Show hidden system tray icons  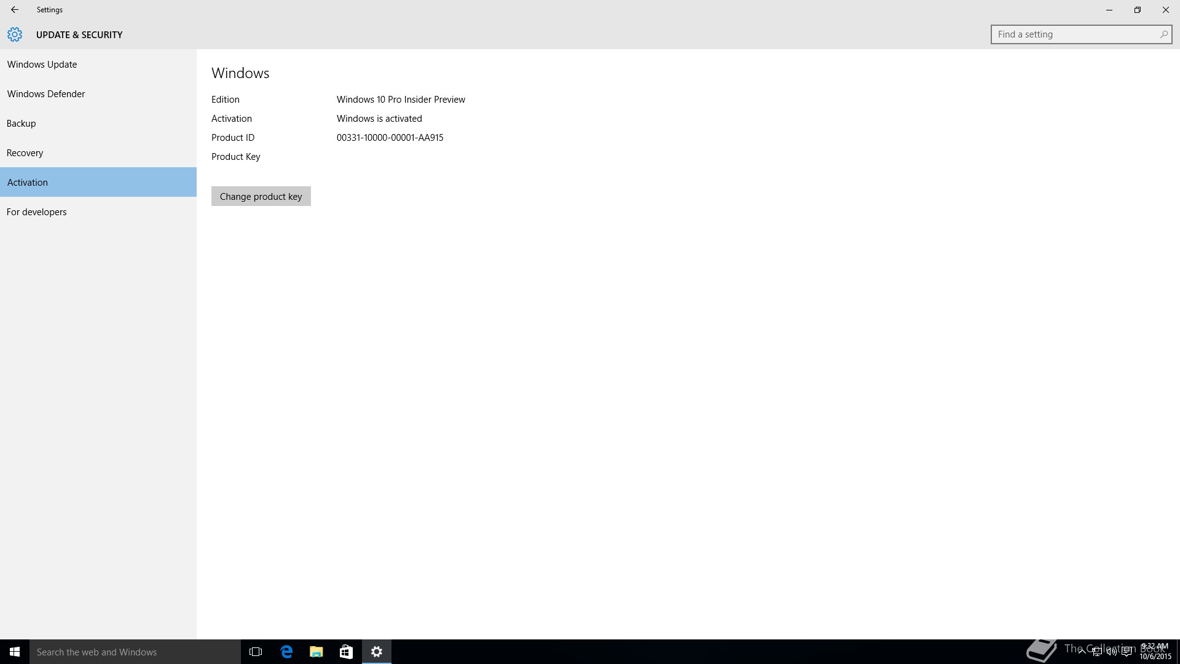pos(1082,652)
